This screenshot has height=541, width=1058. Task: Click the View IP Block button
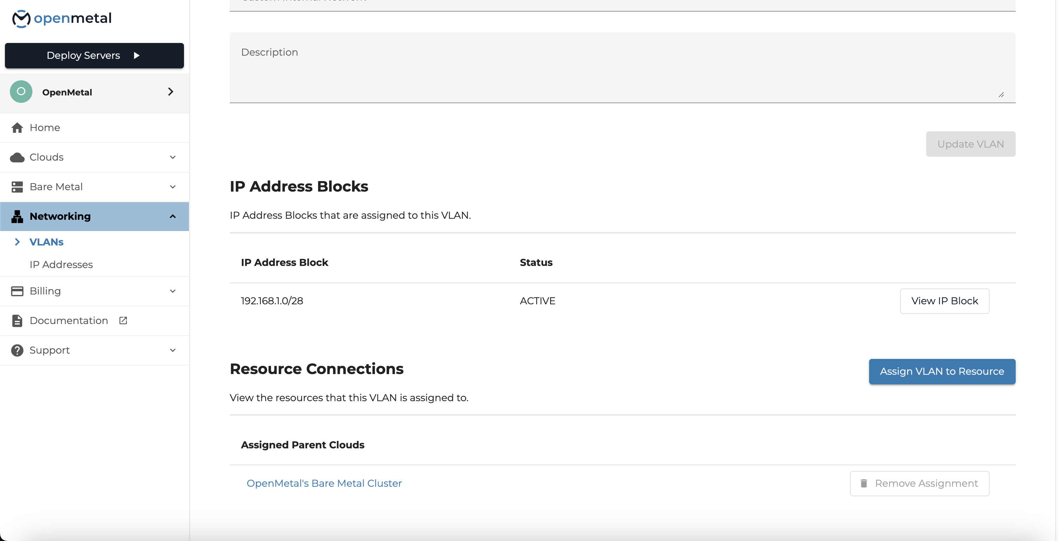coord(945,301)
